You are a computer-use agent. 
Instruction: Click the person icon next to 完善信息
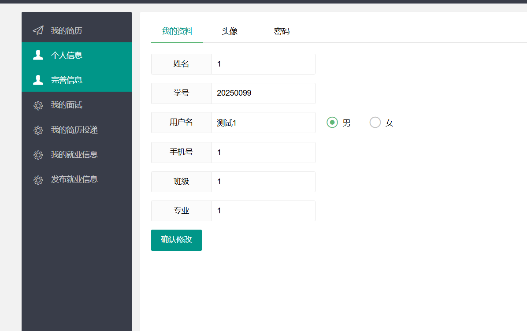[38, 80]
